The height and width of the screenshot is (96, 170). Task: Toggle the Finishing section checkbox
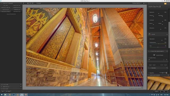coord(150,68)
